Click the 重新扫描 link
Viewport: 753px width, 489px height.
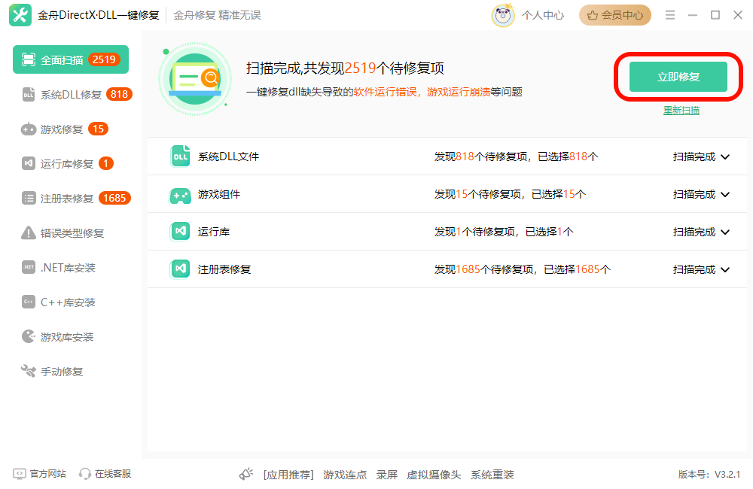(x=681, y=111)
